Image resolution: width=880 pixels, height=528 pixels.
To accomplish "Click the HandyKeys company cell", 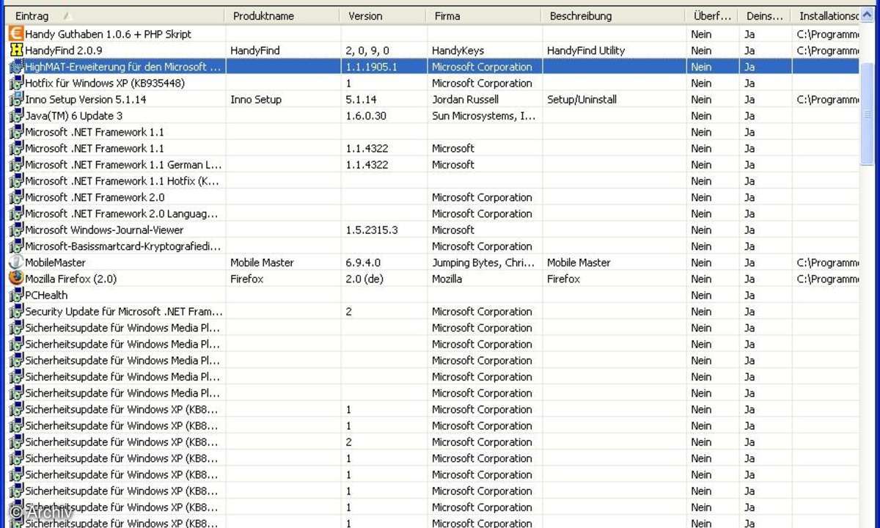I will click(457, 51).
